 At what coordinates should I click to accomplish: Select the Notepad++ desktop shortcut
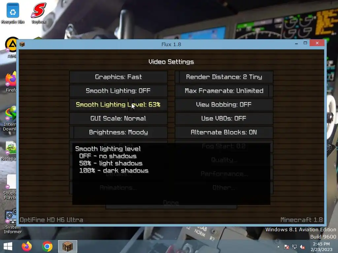click(x=9, y=151)
